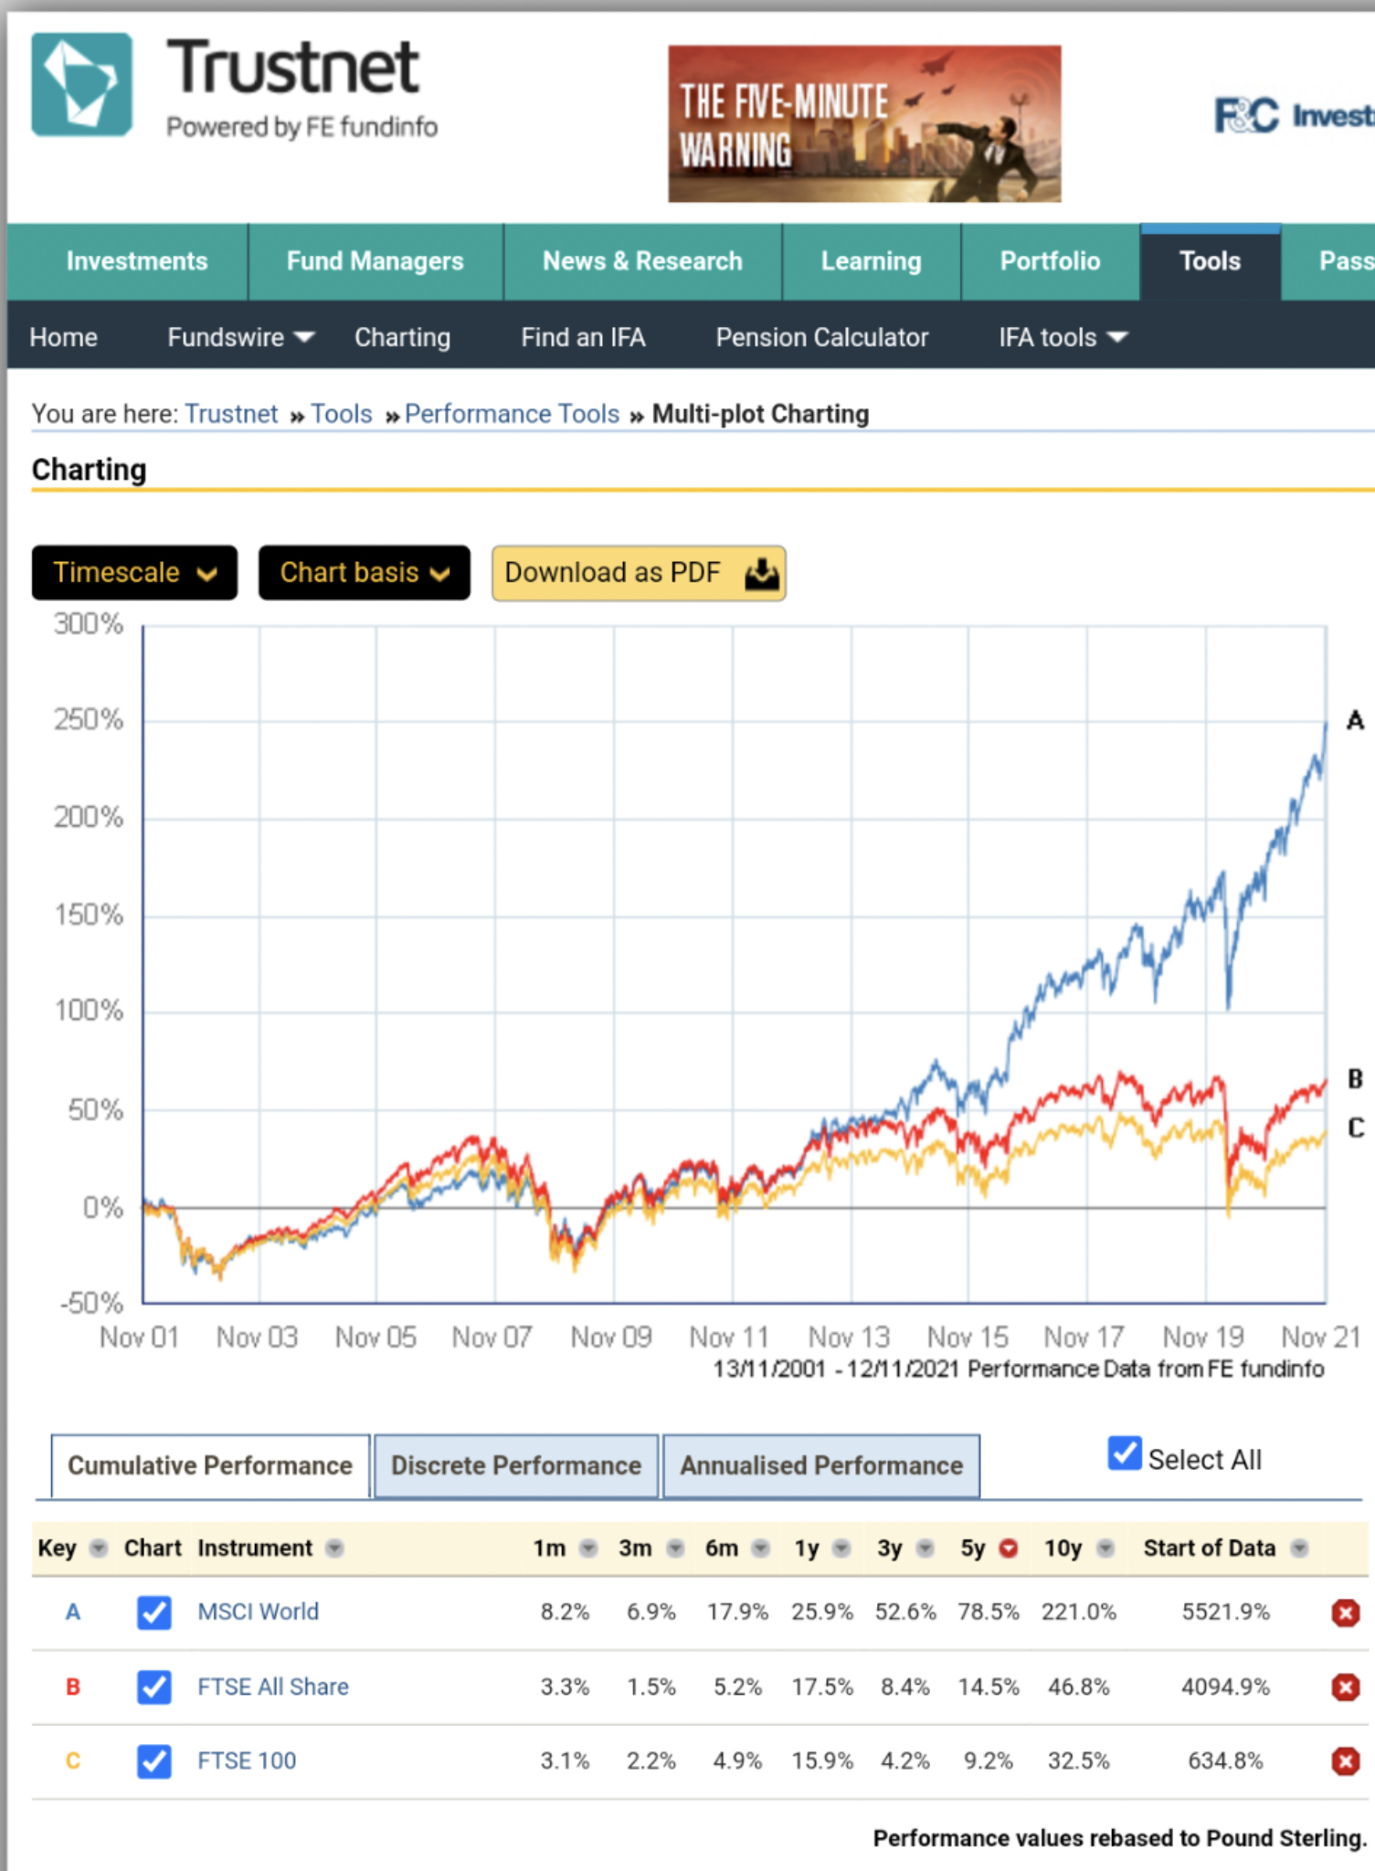1375x1871 pixels.
Task: Sort by 3m column arrow icon
Action: pyautogui.click(x=676, y=1548)
